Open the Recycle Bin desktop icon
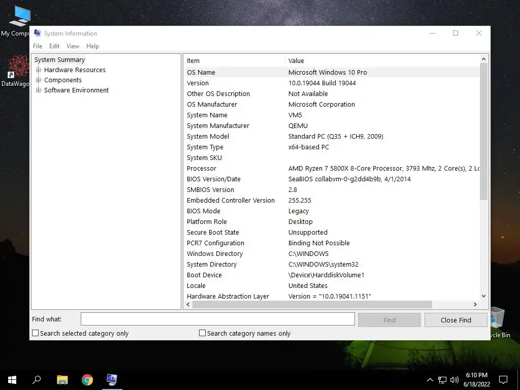Screen dimensions: 520x390 coord(500,322)
